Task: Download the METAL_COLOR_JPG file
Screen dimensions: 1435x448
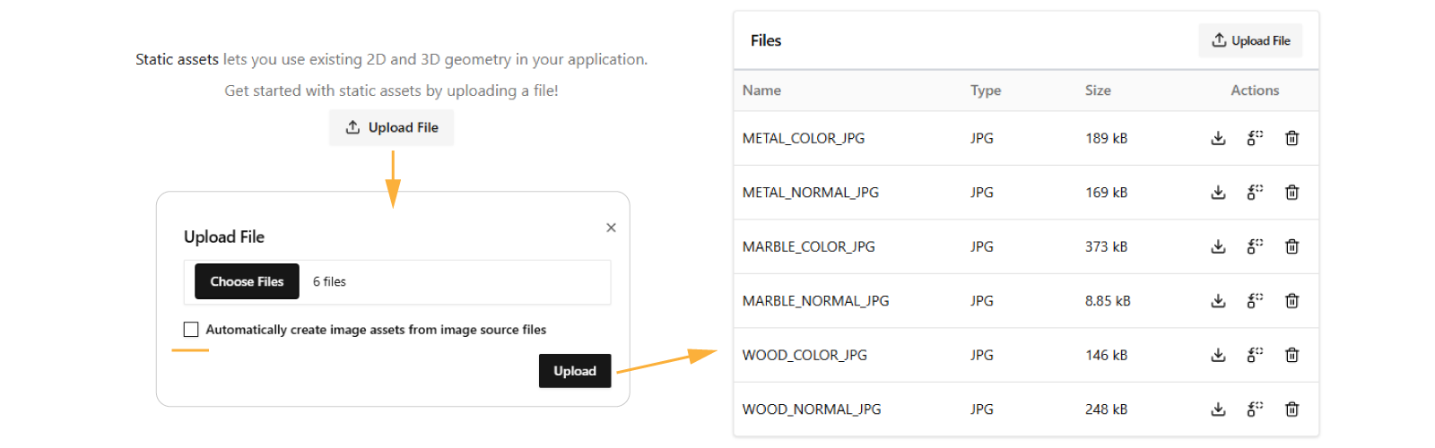Action: pyautogui.click(x=1218, y=138)
